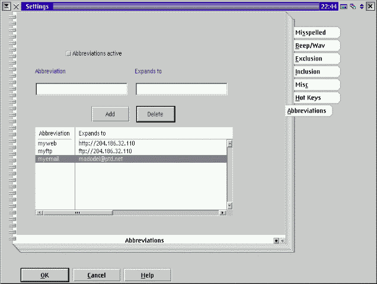This screenshot has width=377, height=284.
Task: Open the system menu icon in title bar
Action: click(x=5, y=6)
